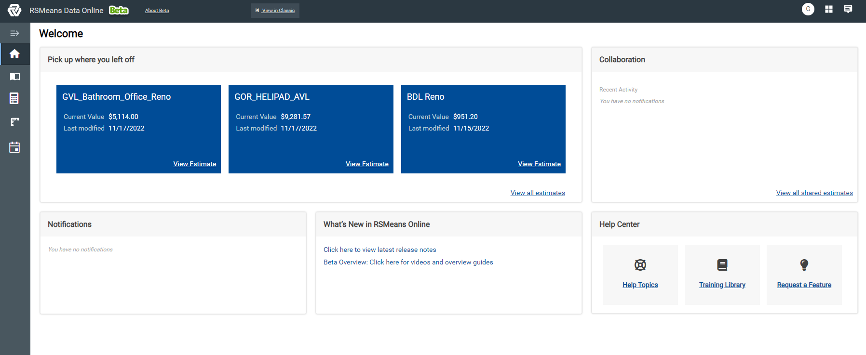Click here to view latest release notes

pos(380,250)
